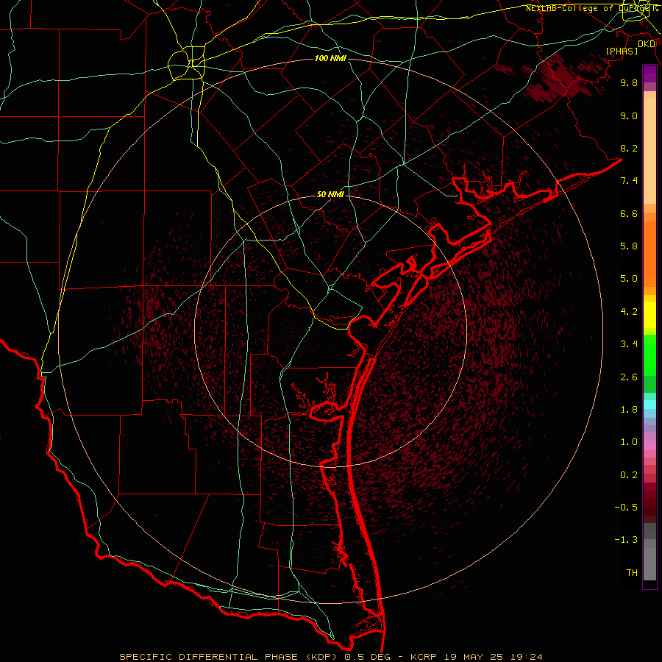Screen dimensions: 662x662
Task: Click the 8.2 scale value
Action: point(629,148)
